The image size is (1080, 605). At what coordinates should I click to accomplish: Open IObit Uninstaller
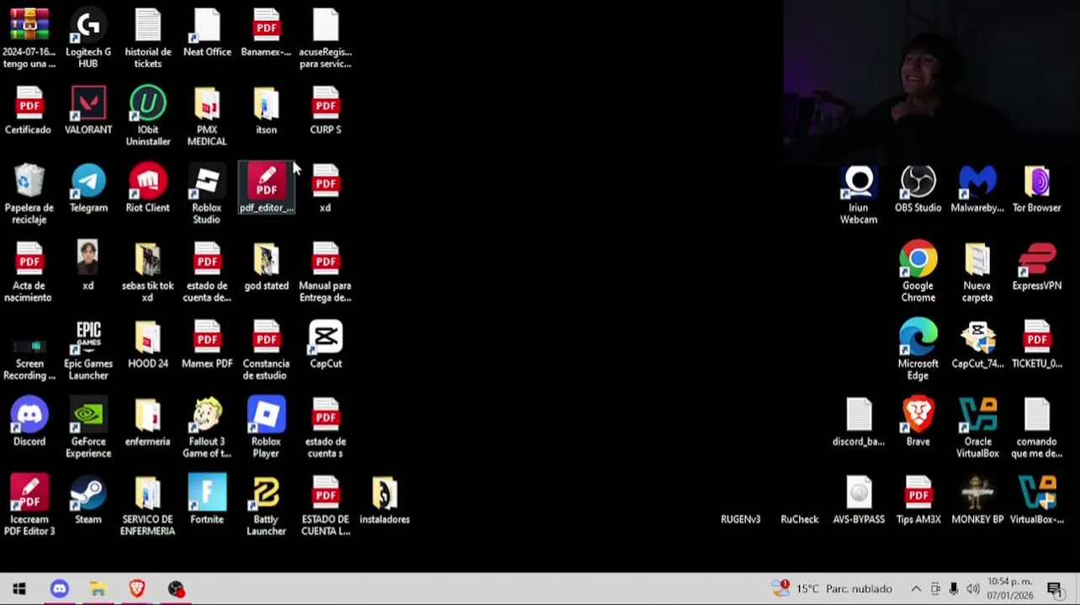148,116
